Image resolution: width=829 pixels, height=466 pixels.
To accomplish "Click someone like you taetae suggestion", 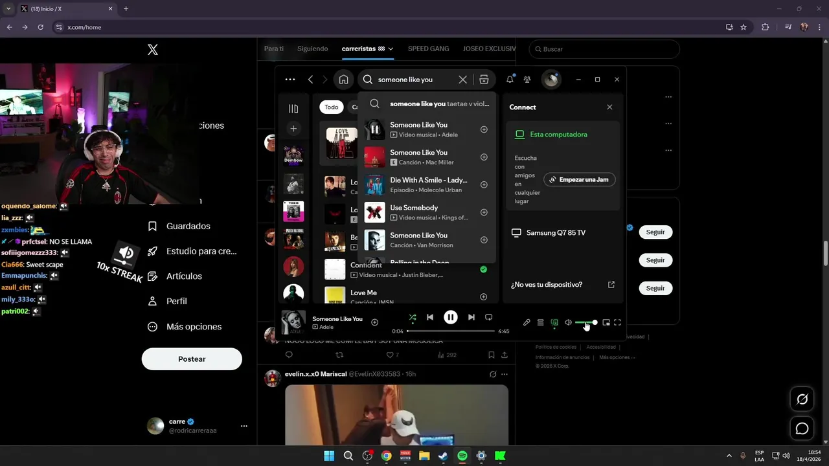I will pos(427,104).
